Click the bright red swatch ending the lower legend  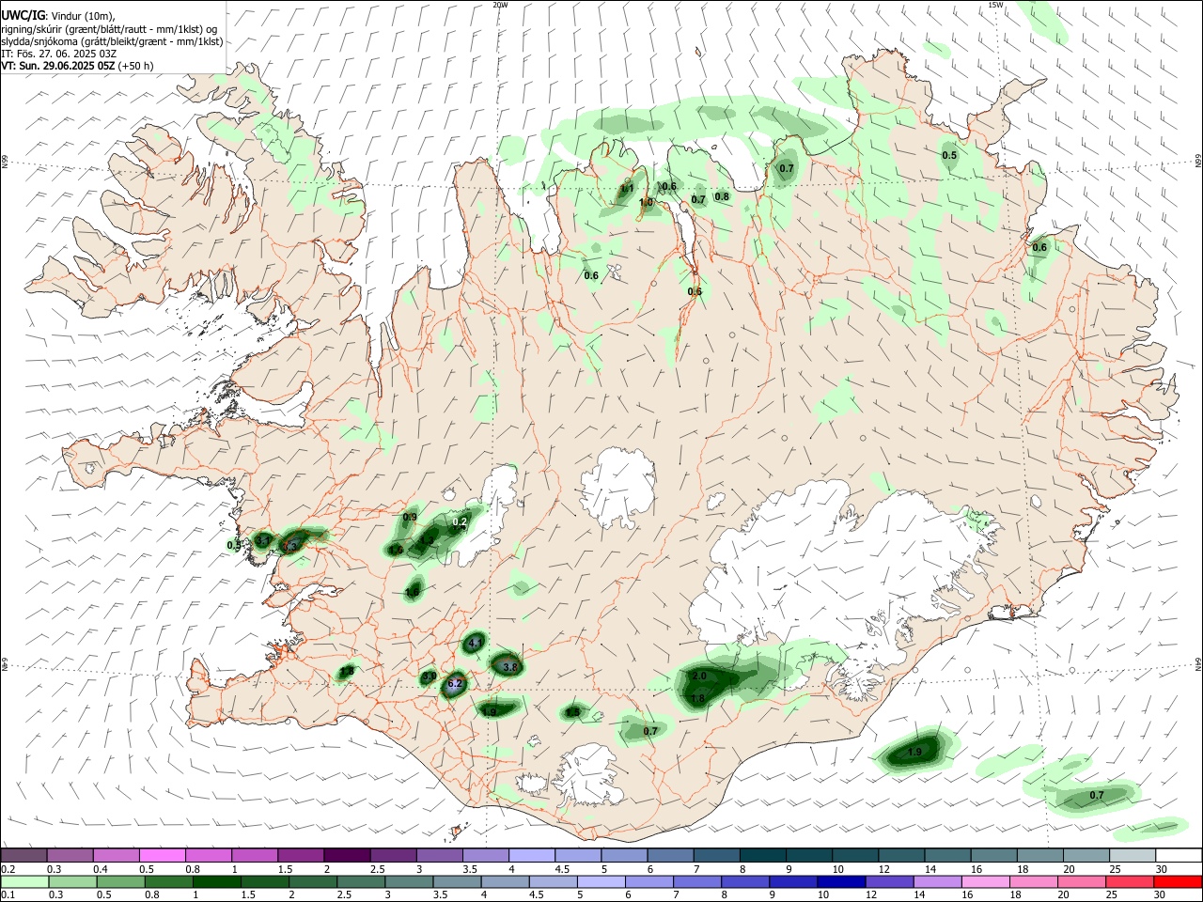pos(1178,881)
